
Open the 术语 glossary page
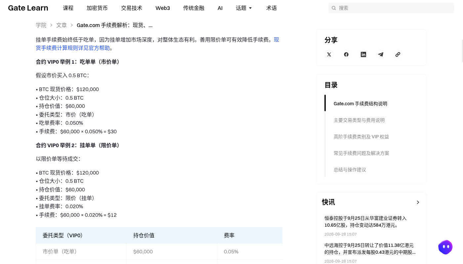click(272, 8)
